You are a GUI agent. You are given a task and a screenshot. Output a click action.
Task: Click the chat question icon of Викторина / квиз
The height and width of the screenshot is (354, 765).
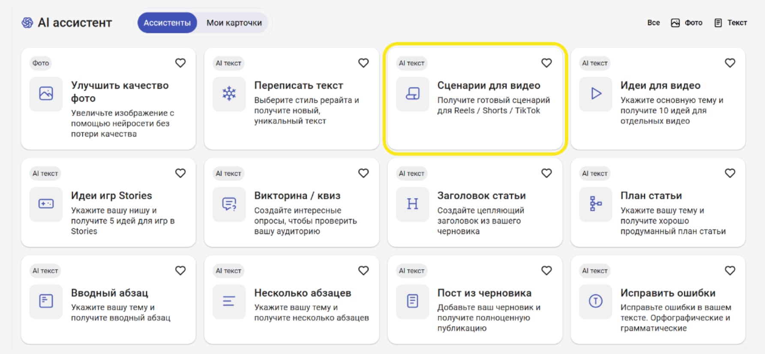pos(229,204)
